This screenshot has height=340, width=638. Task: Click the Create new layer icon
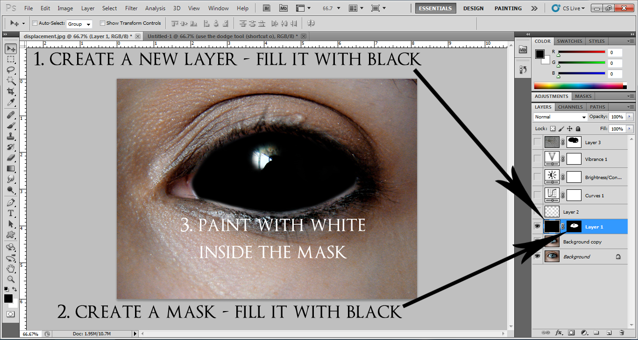609,333
